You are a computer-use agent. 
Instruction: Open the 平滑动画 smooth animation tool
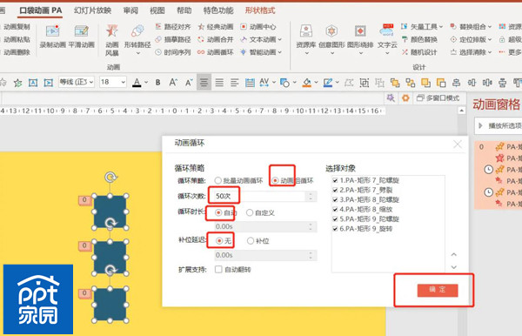82,37
